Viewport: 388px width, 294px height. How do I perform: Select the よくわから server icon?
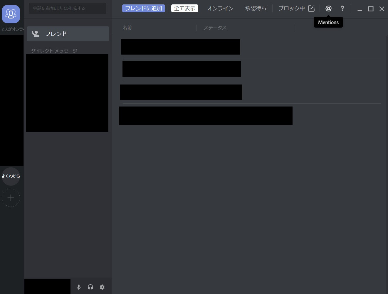coord(11,176)
